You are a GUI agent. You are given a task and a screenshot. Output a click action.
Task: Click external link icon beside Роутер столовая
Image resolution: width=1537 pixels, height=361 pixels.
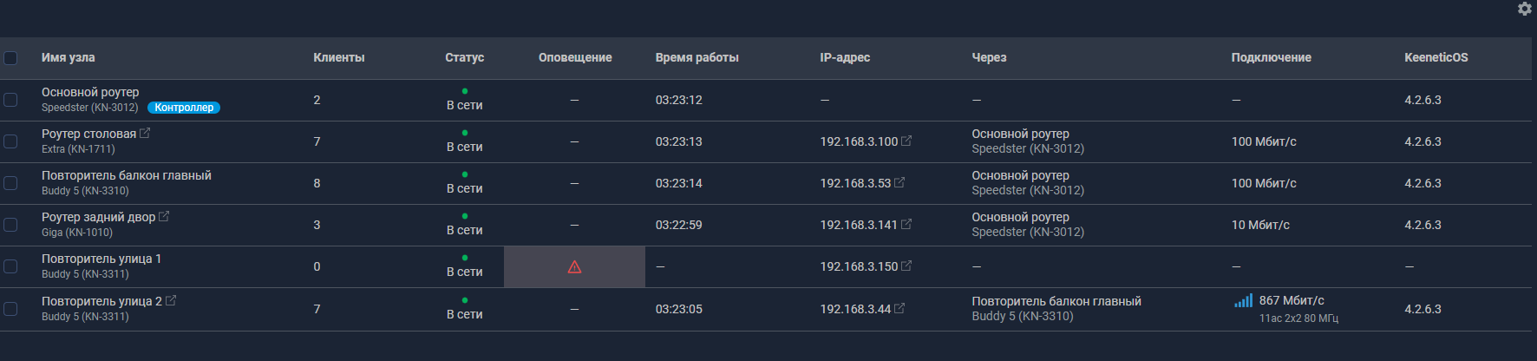pos(145,133)
